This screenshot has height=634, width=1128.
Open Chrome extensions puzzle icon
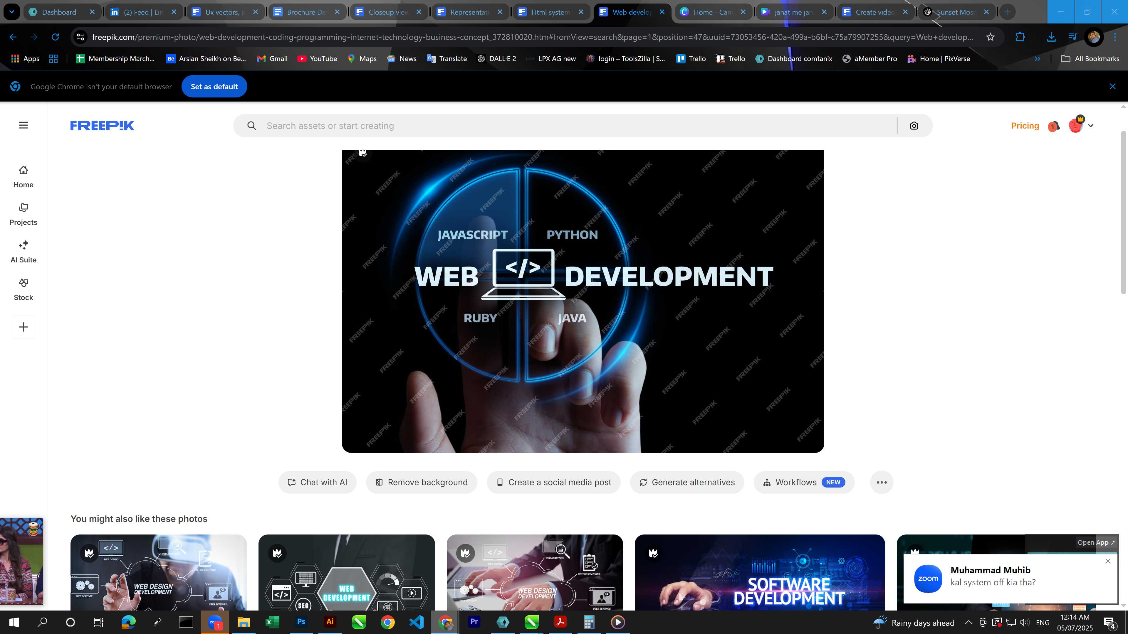click(1020, 37)
